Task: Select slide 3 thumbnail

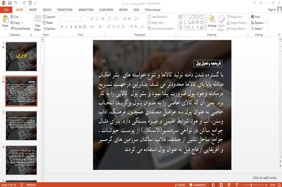Action: pos(21,126)
